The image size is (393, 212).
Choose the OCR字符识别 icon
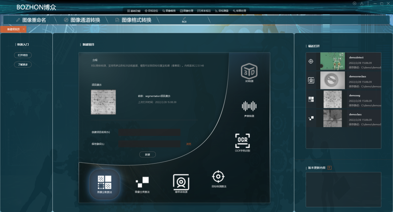pyautogui.click(x=242, y=140)
